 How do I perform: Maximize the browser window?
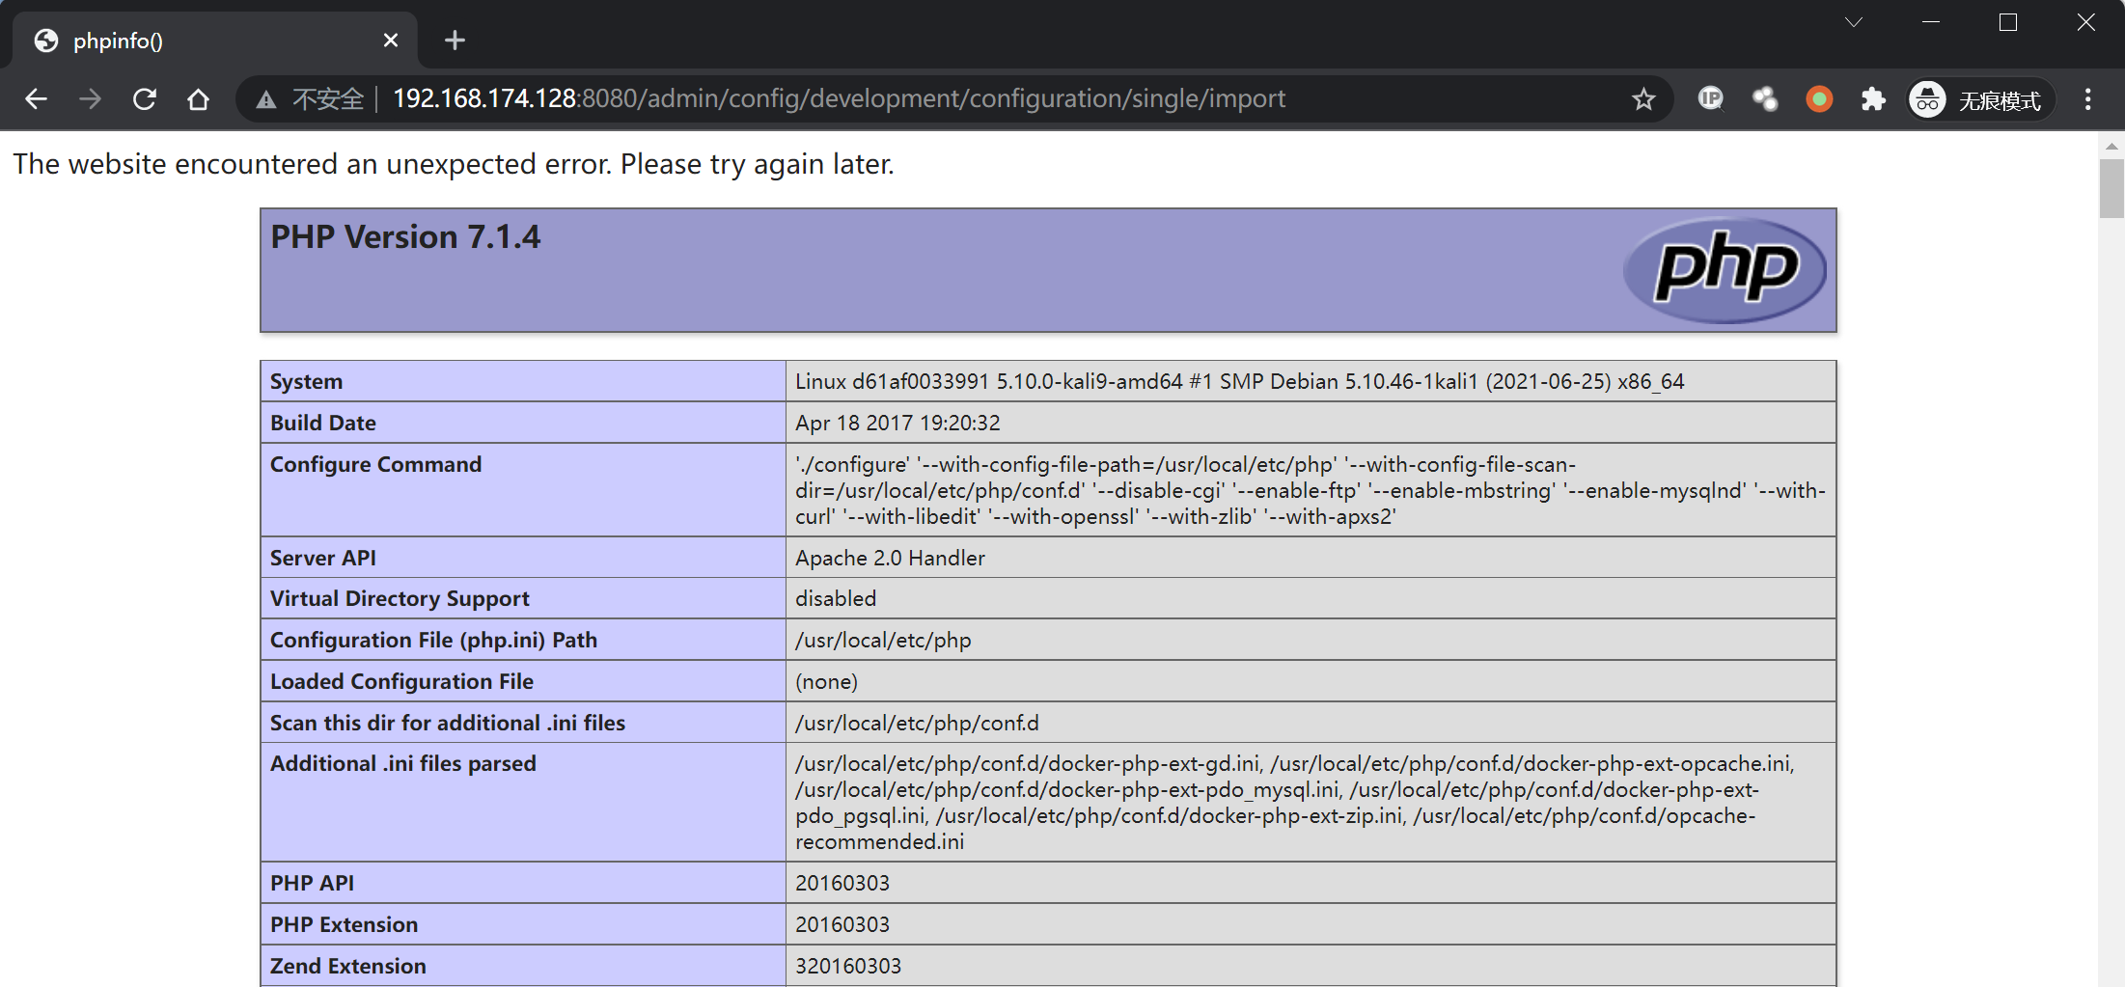click(2008, 22)
